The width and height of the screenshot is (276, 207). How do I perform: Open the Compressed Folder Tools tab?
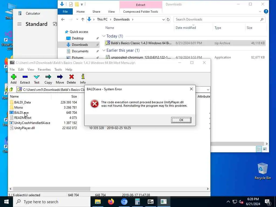pyautogui.click(x=140, y=12)
